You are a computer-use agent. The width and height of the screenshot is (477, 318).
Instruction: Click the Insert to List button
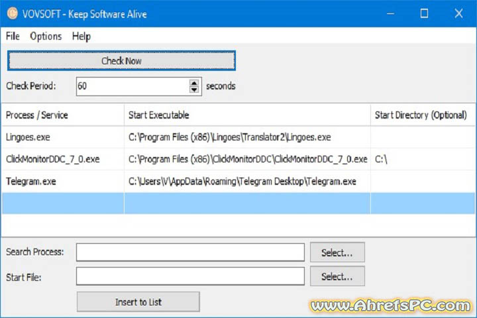click(x=138, y=302)
